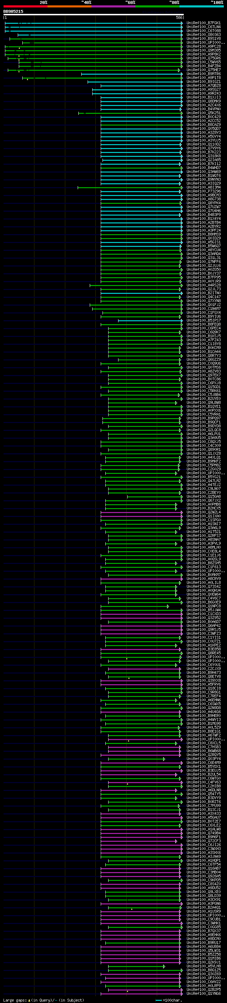Select hit UniRef100_Q8DMK9
Viewport: 227px width, 1003px height.
click(x=204, y=101)
